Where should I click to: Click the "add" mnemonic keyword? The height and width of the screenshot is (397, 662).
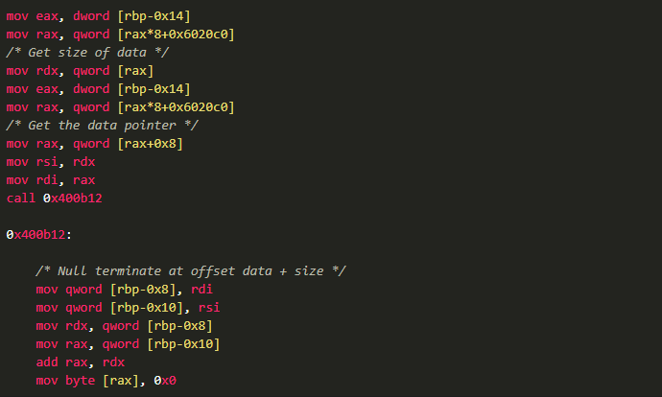pyautogui.click(x=47, y=362)
